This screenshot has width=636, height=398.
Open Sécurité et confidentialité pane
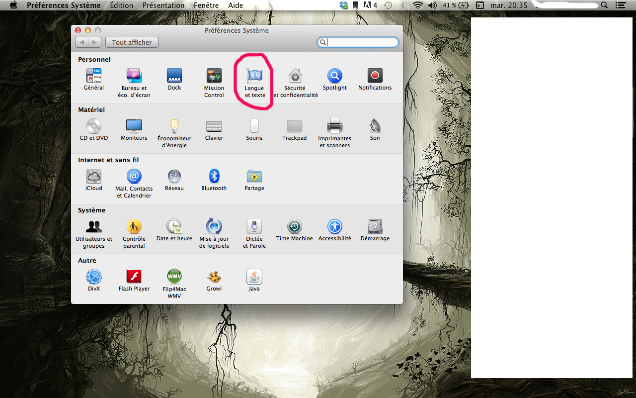(295, 83)
